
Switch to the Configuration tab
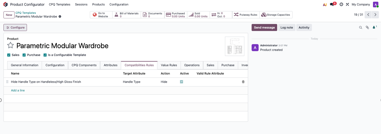(55, 65)
